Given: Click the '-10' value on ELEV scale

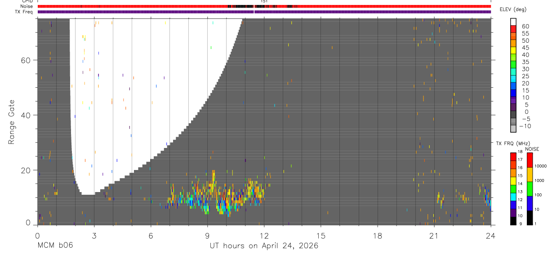Looking at the screenshot, I should [x=525, y=126].
